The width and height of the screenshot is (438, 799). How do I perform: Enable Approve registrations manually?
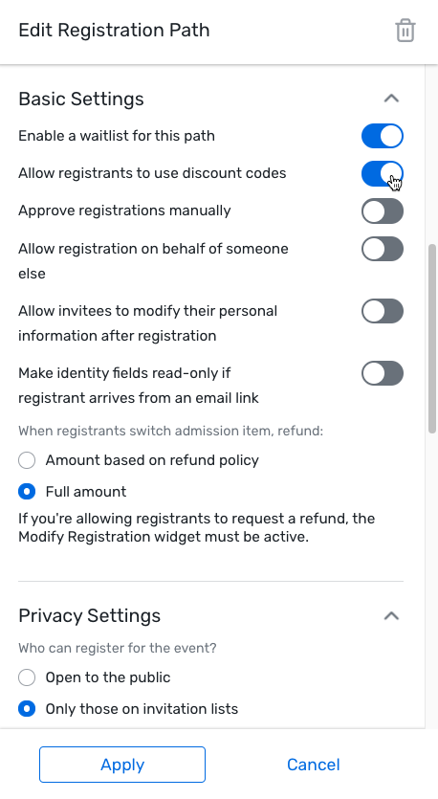[383, 211]
